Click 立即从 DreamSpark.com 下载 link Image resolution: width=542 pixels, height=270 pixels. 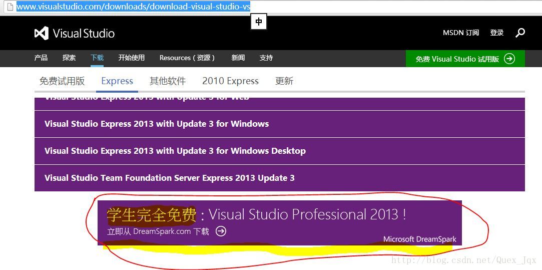pyautogui.click(x=158, y=231)
